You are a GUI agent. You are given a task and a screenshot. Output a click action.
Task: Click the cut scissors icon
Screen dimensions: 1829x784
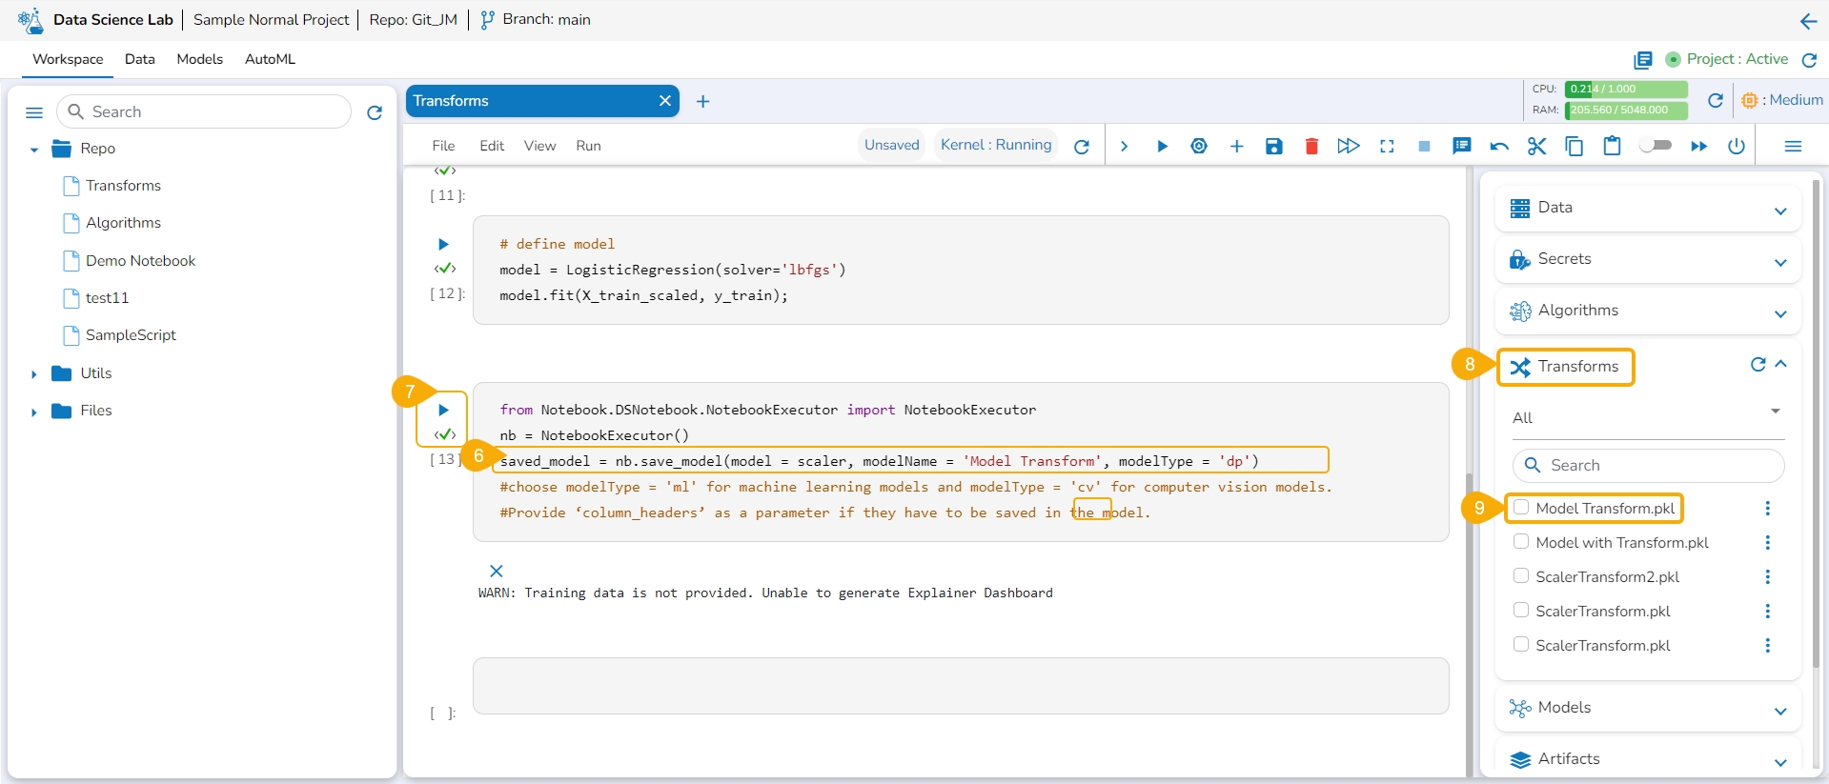tap(1536, 146)
